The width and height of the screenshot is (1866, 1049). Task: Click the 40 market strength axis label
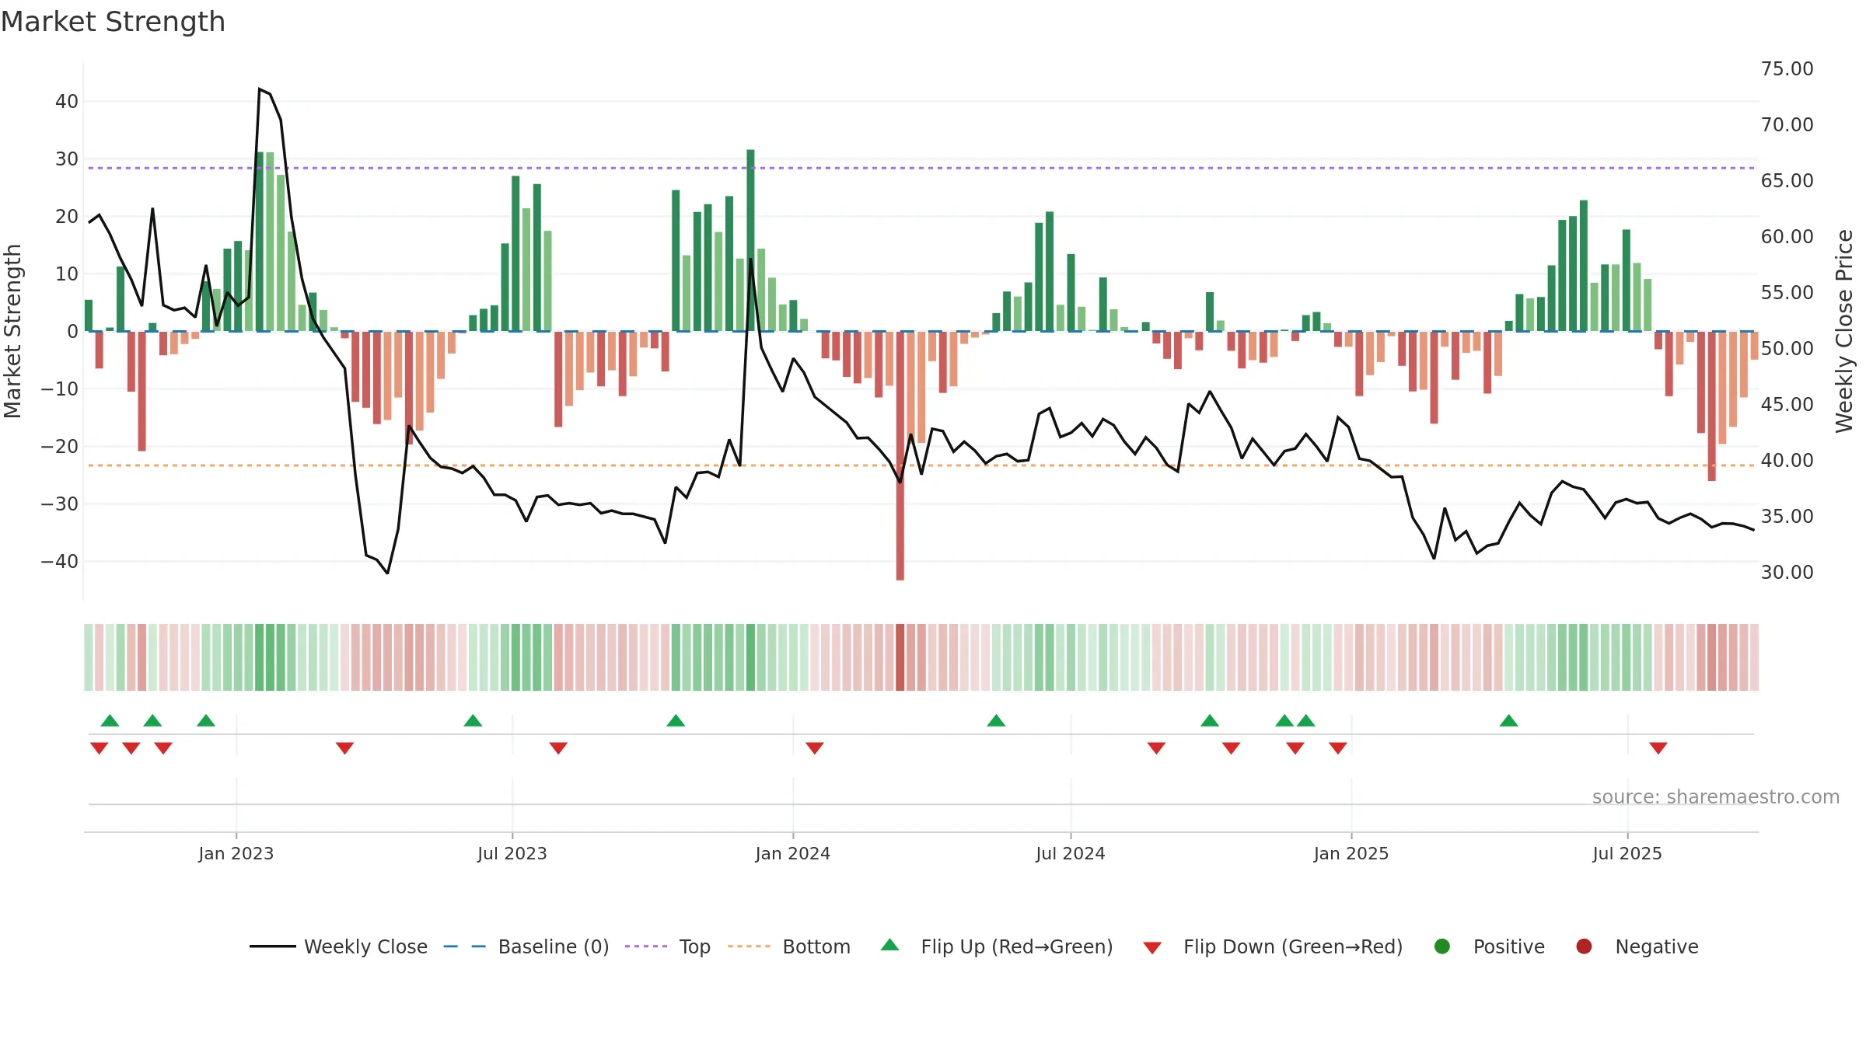pos(67,101)
